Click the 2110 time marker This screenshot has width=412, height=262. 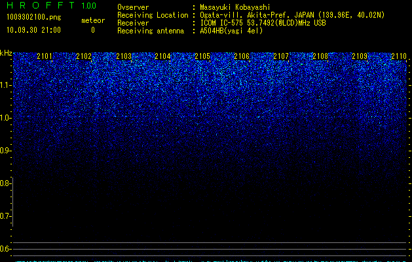(399, 56)
